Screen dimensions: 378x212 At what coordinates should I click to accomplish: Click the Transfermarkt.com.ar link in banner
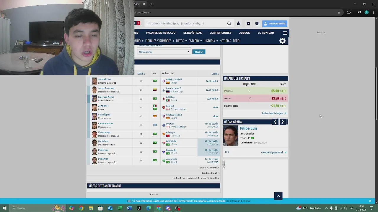[x=238, y=201]
